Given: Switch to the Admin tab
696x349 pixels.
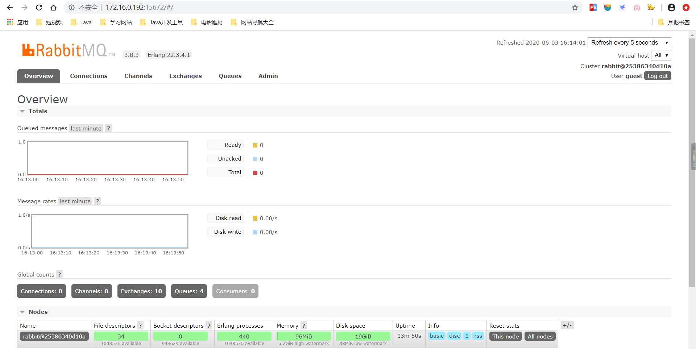Looking at the screenshot, I should pos(268,76).
